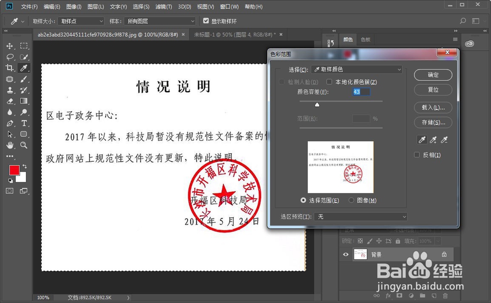
Task: Select the Lasso tool
Action: (x=10, y=57)
